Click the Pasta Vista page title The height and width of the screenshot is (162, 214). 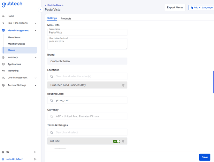pos(53,10)
